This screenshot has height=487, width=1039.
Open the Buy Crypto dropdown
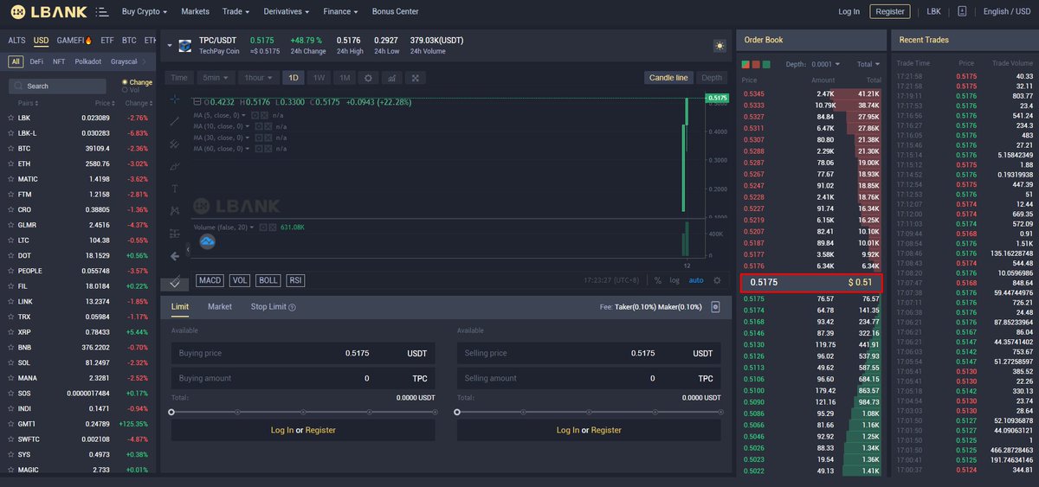(x=145, y=12)
